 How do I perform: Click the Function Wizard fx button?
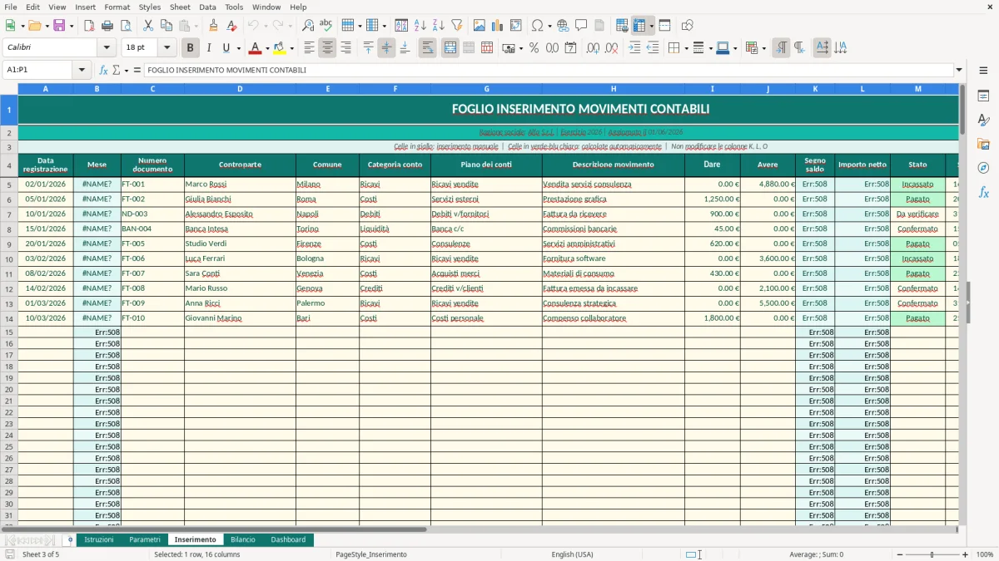tap(103, 71)
